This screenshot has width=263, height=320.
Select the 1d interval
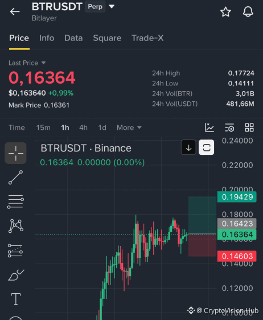[102, 128]
